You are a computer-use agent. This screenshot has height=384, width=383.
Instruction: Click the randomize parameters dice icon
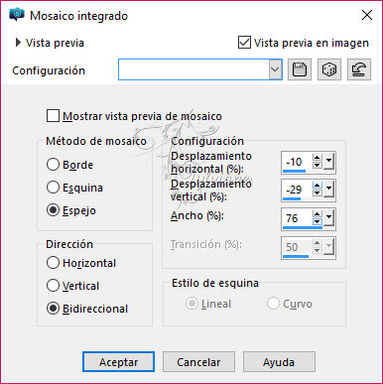[329, 69]
